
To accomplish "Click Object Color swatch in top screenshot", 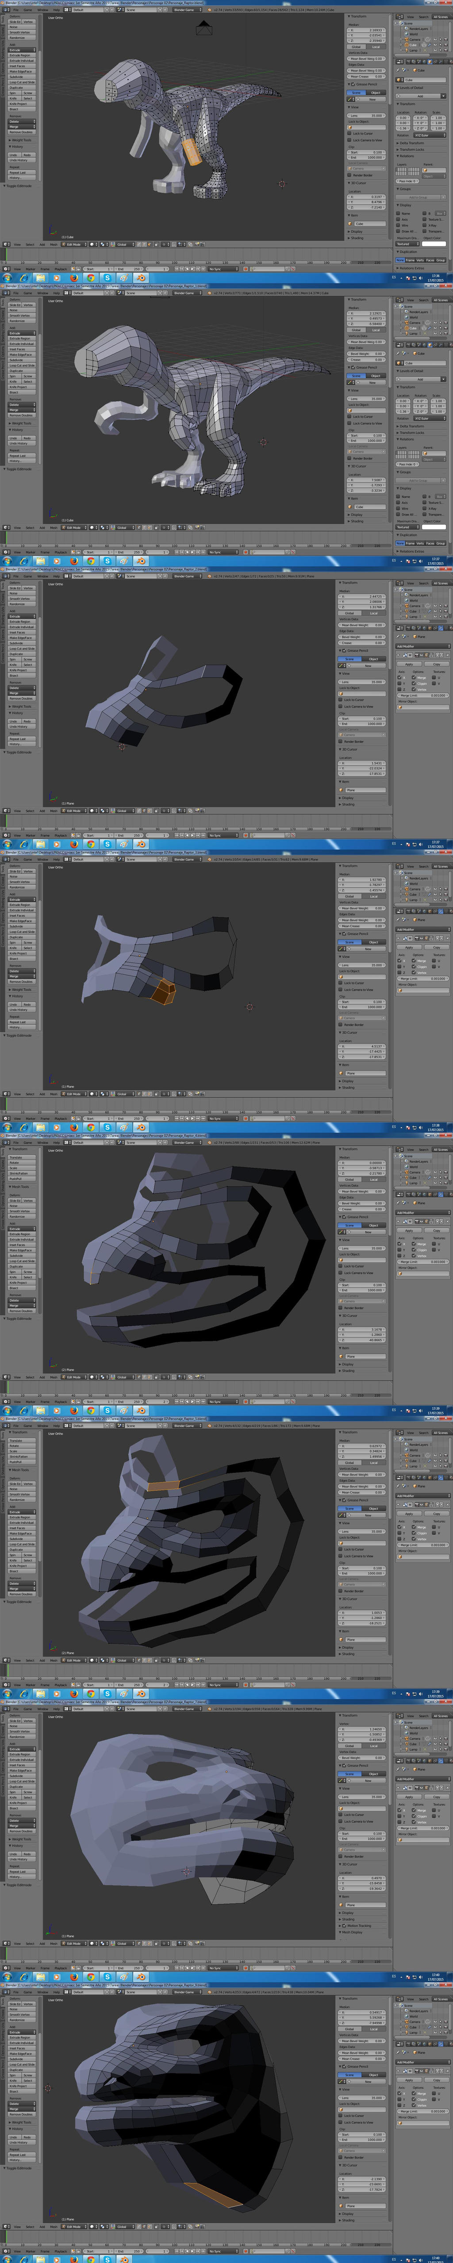I will pos(434,244).
